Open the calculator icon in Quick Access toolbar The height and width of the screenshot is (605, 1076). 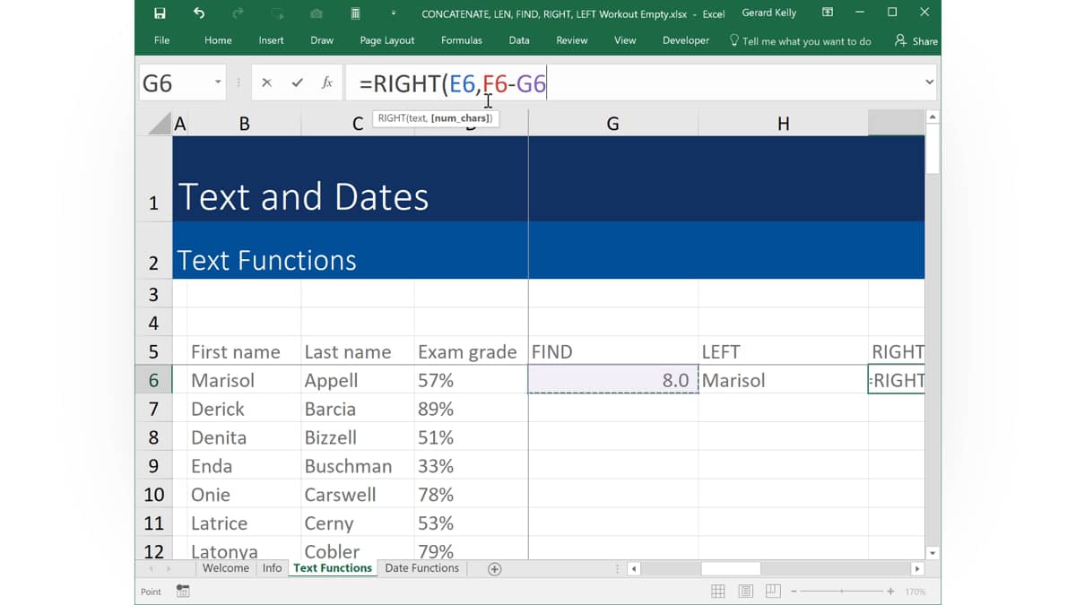[x=355, y=13]
